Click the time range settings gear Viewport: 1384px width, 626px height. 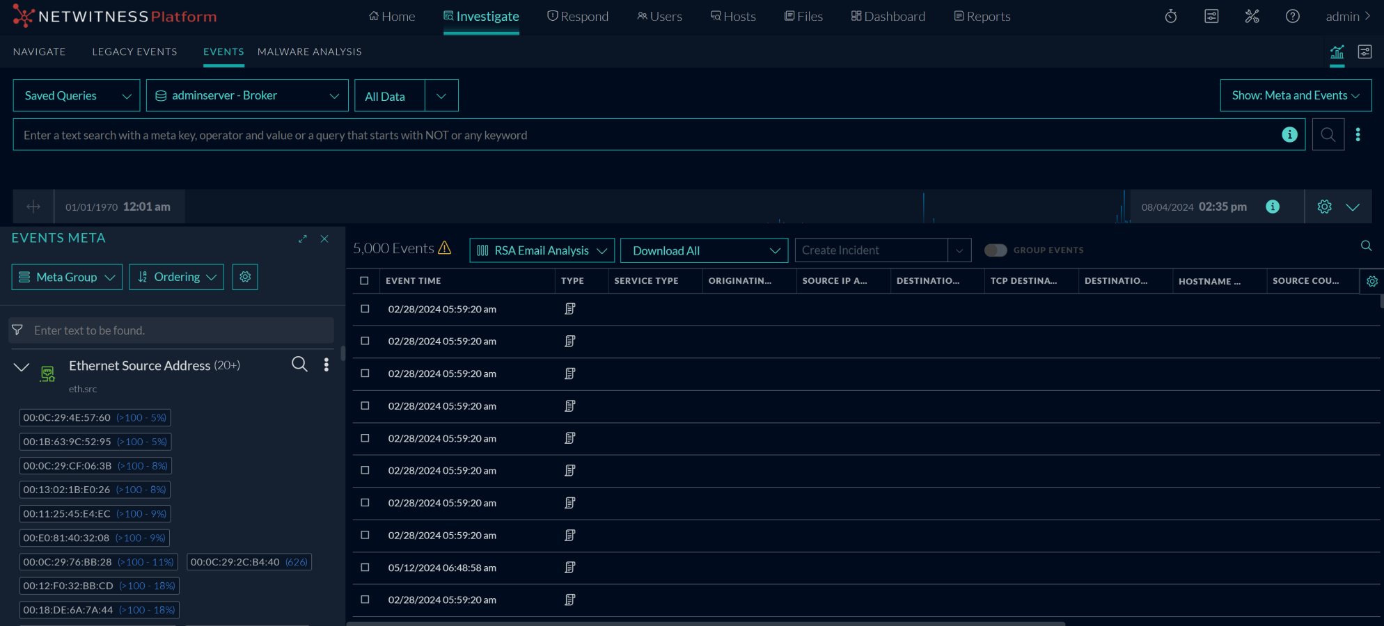[1324, 207]
